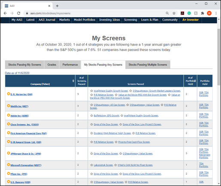221x186 pixels.
Task: Expand the D. R. Horton row icon
Action: [9, 94]
